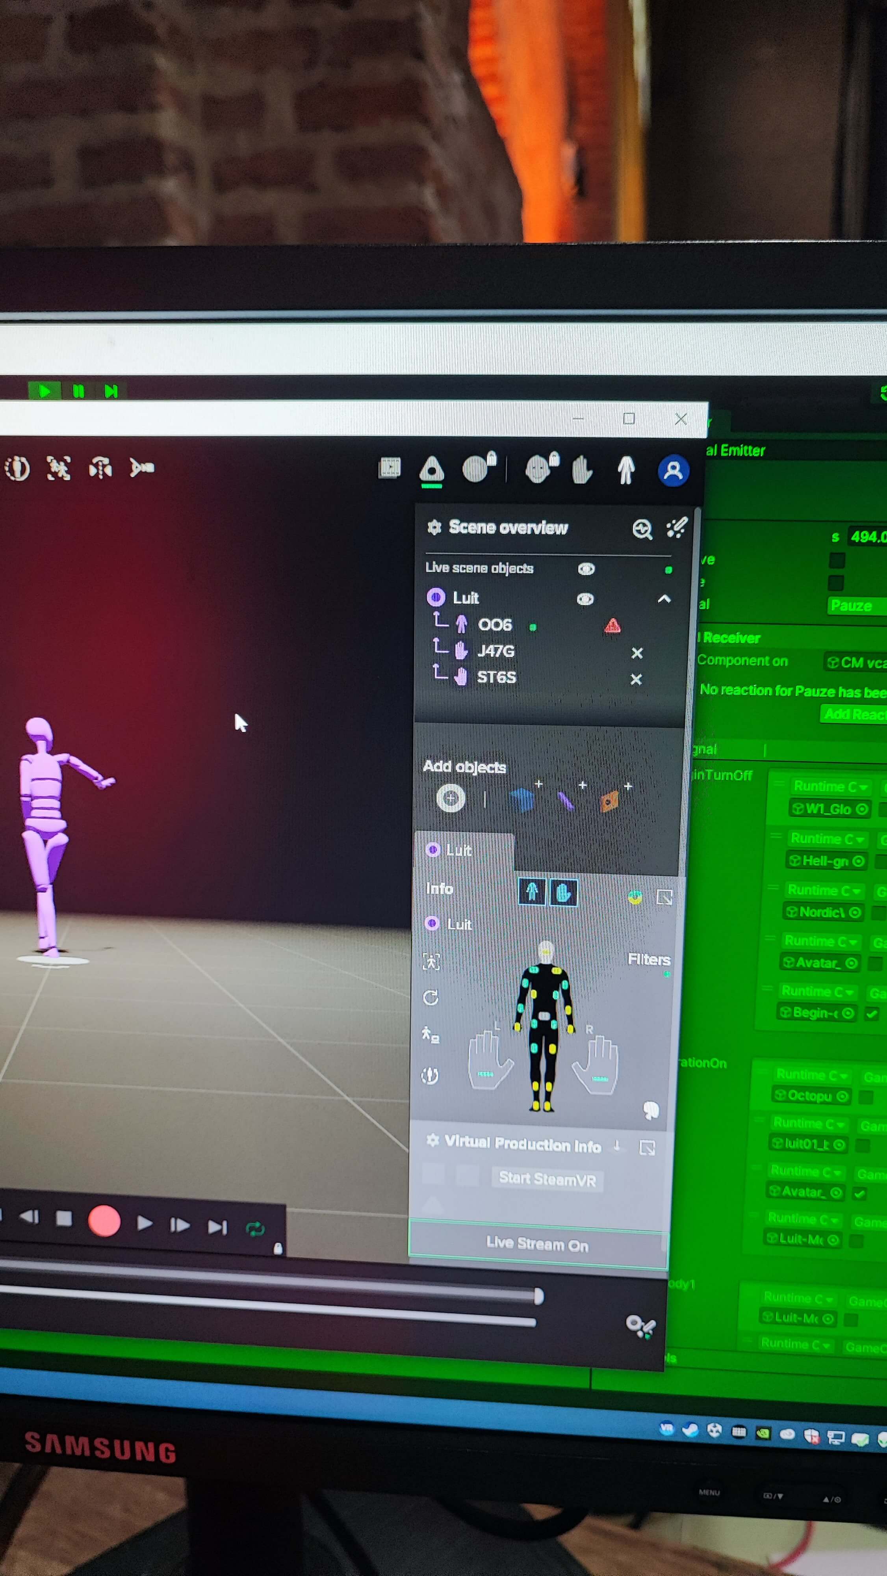This screenshot has height=1576, width=887.
Task: Toggle the suit body view button
Action: [x=532, y=892]
